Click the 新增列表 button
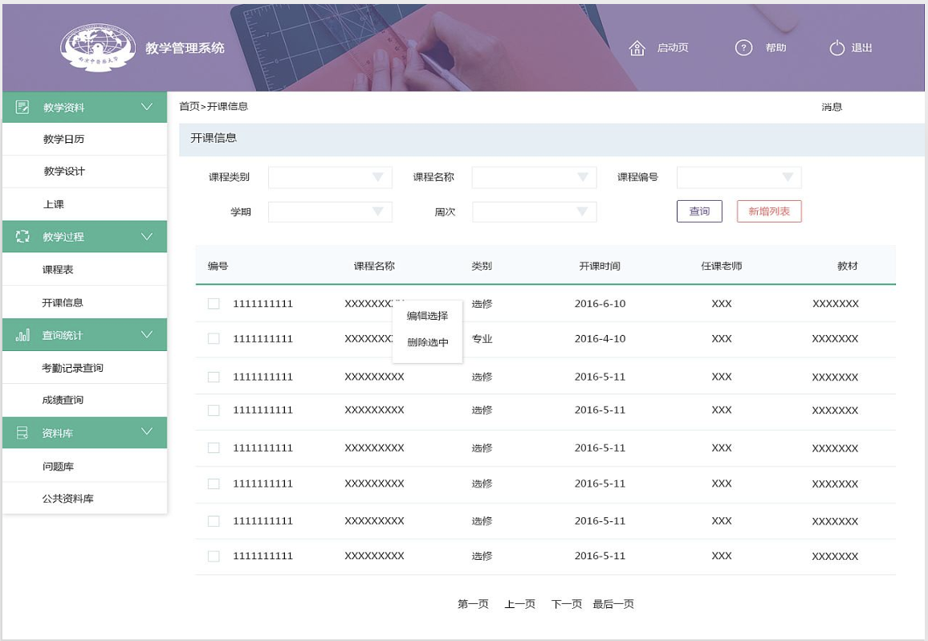 (768, 211)
